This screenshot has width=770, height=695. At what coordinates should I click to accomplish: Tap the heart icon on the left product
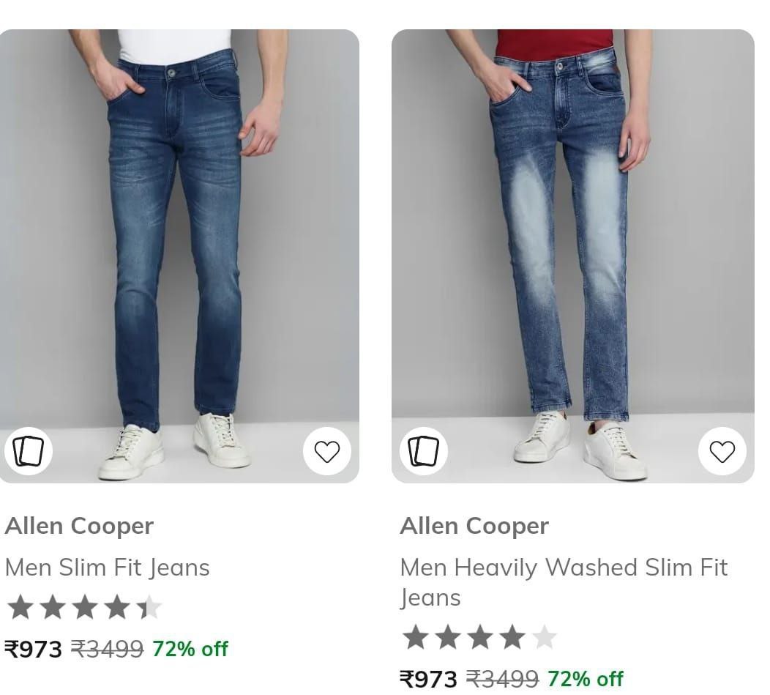coord(326,451)
